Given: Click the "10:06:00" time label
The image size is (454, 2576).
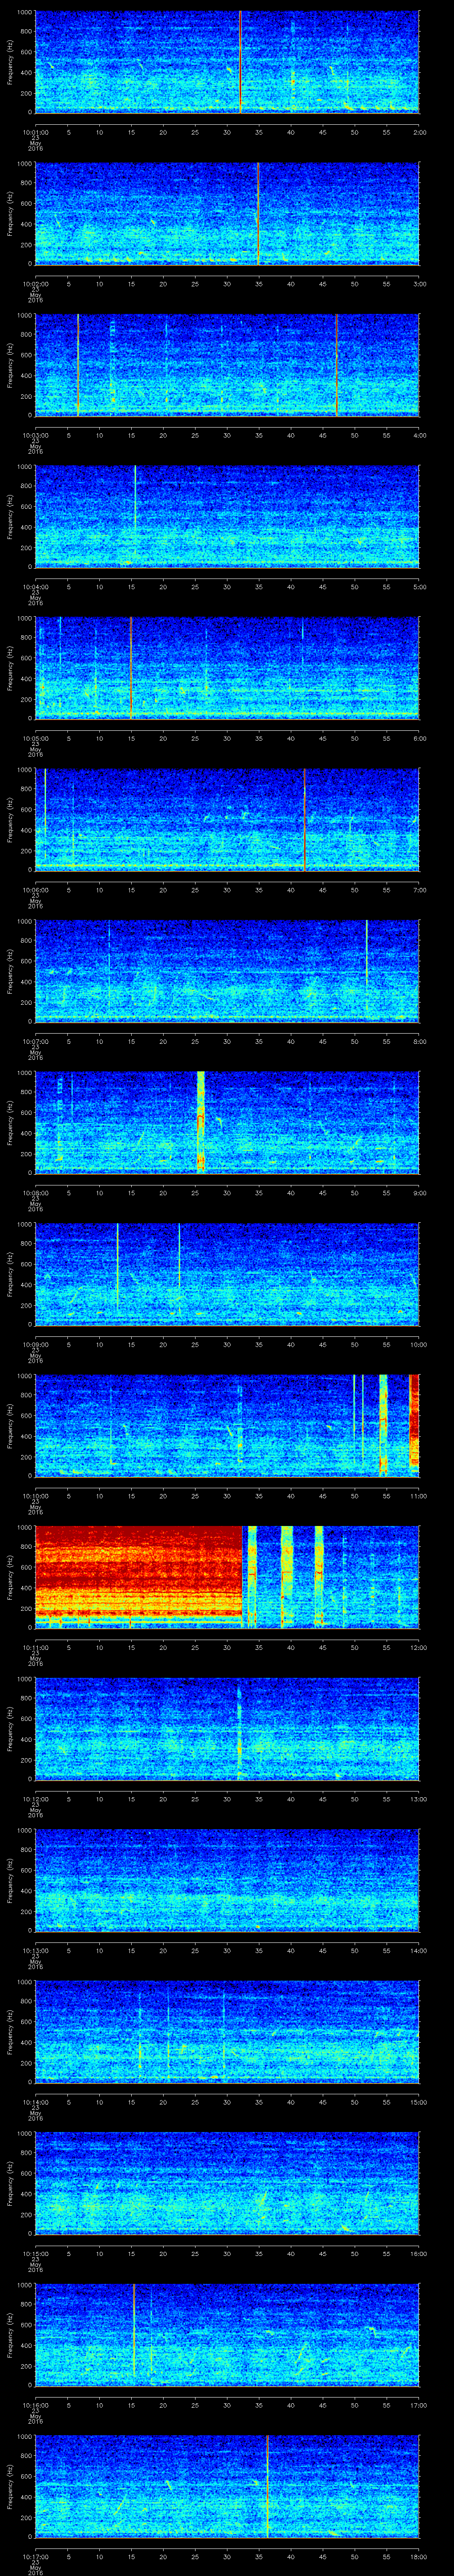Looking at the screenshot, I should pos(36,890).
